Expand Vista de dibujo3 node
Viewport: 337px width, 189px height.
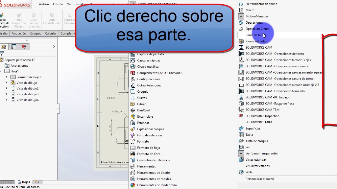click(x=7, y=94)
